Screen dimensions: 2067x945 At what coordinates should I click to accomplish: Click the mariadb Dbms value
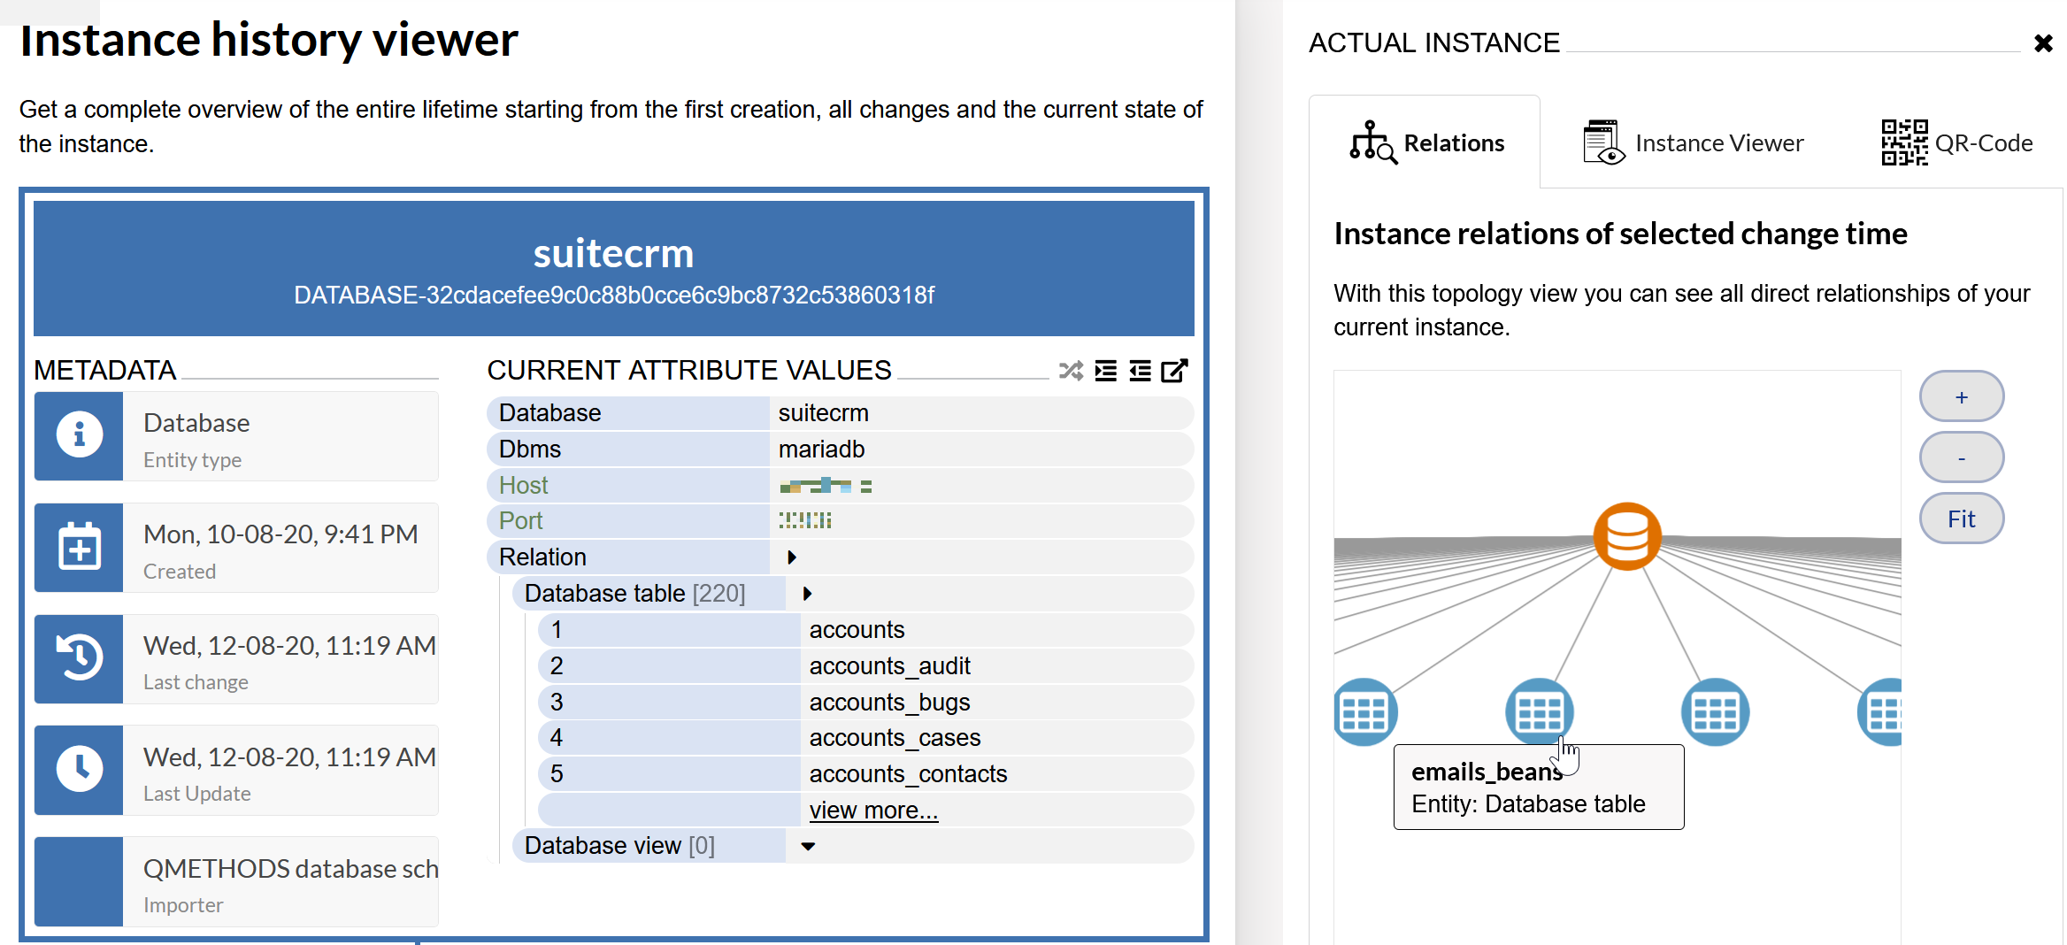pos(821,449)
